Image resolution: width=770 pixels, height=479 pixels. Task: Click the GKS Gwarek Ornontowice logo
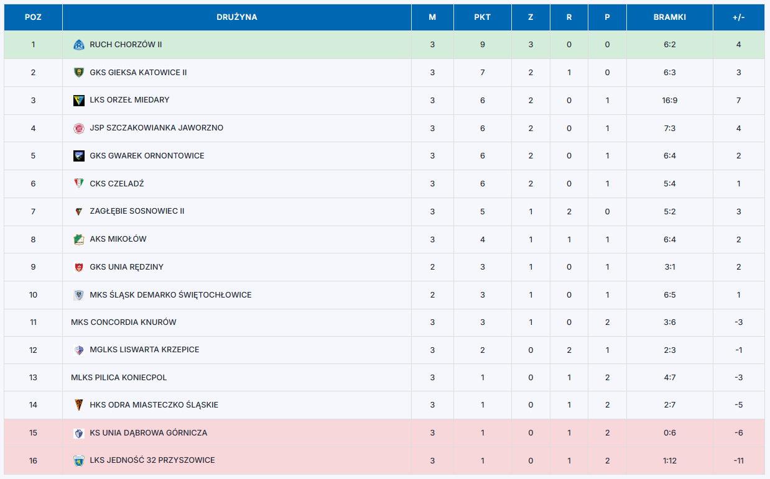(78, 156)
